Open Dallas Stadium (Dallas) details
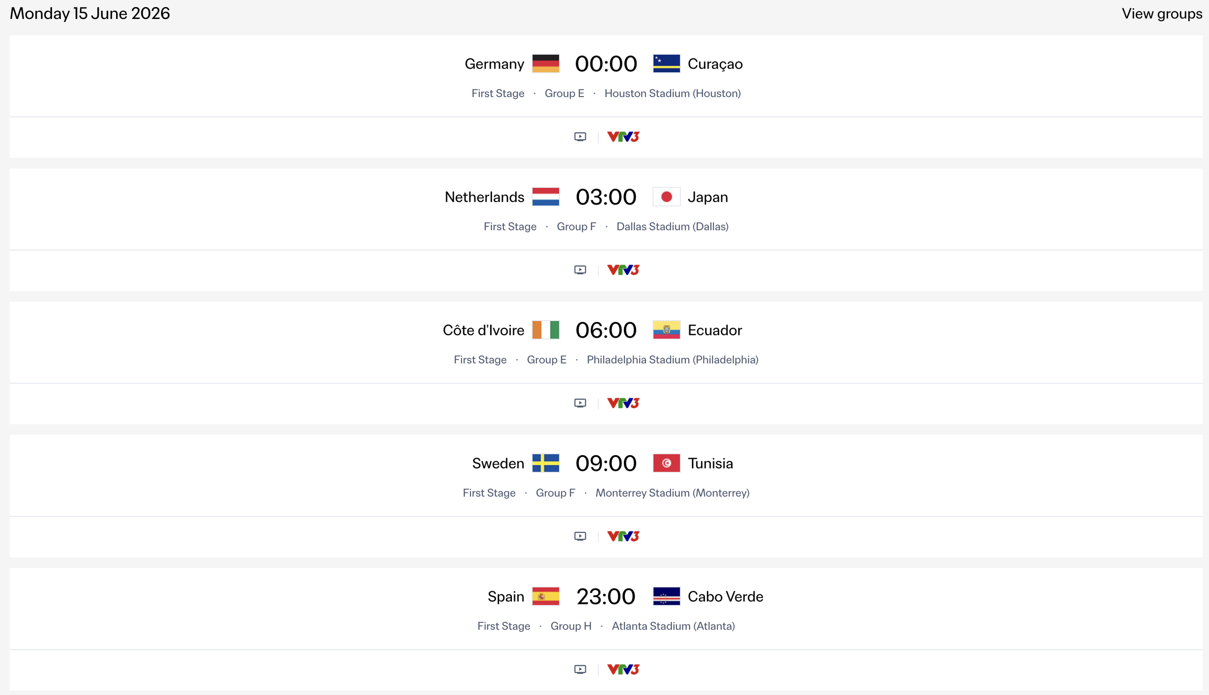This screenshot has height=695, width=1209. click(672, 226)
